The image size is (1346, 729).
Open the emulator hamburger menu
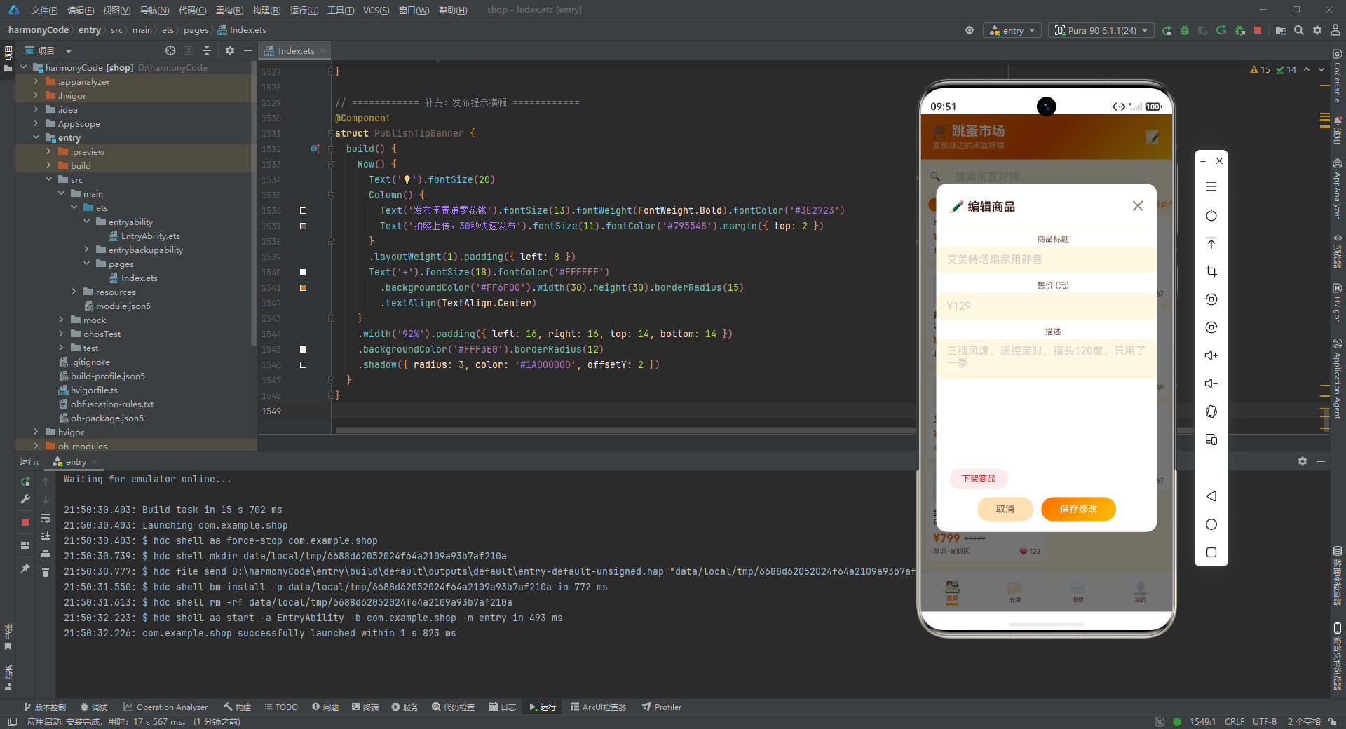point(1211,187)
